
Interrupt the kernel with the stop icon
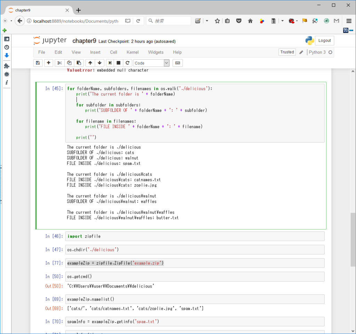coord(118,63)
